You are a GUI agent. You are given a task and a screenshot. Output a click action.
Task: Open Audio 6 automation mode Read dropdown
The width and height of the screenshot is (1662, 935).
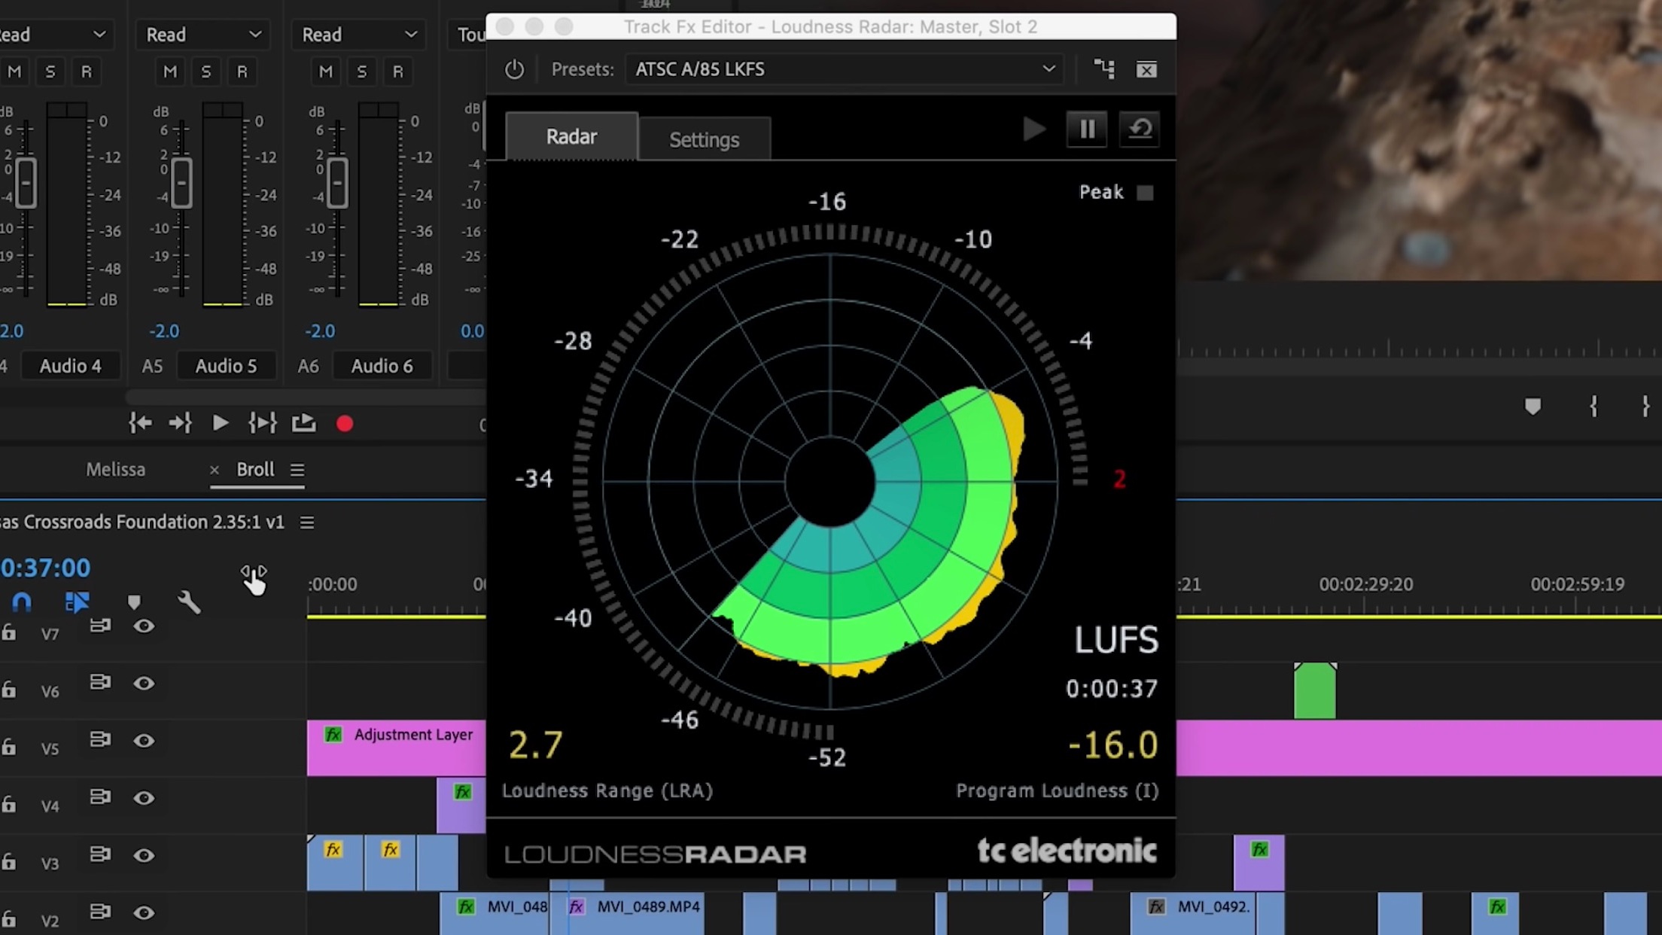coord(358,35)
